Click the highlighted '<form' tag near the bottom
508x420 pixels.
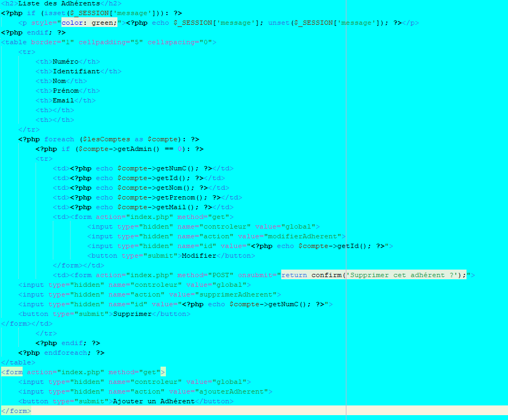tap(12, 373)
